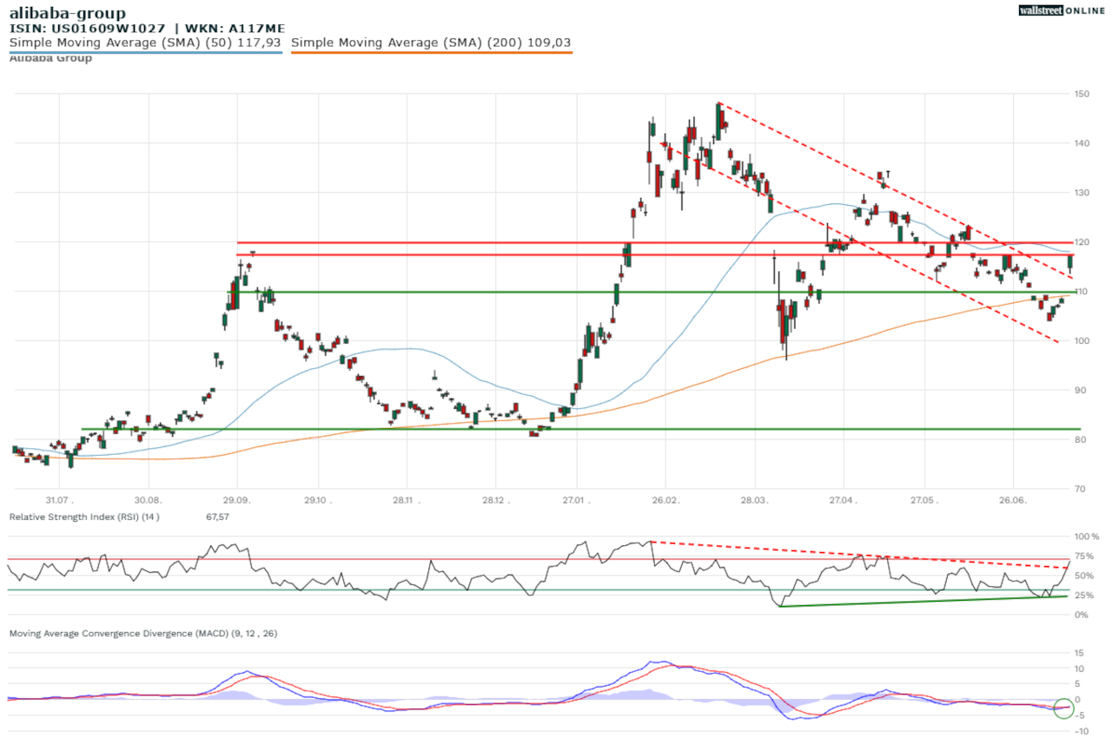Click the RSI value 67,57
Screen dimensions: 1112x738
point(215,517)
